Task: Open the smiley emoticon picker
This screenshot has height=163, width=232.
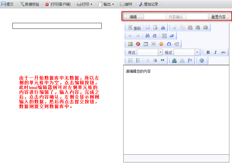Action: [161, 44]
